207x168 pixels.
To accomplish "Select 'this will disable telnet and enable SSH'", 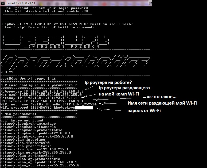I will coord(46,11).
